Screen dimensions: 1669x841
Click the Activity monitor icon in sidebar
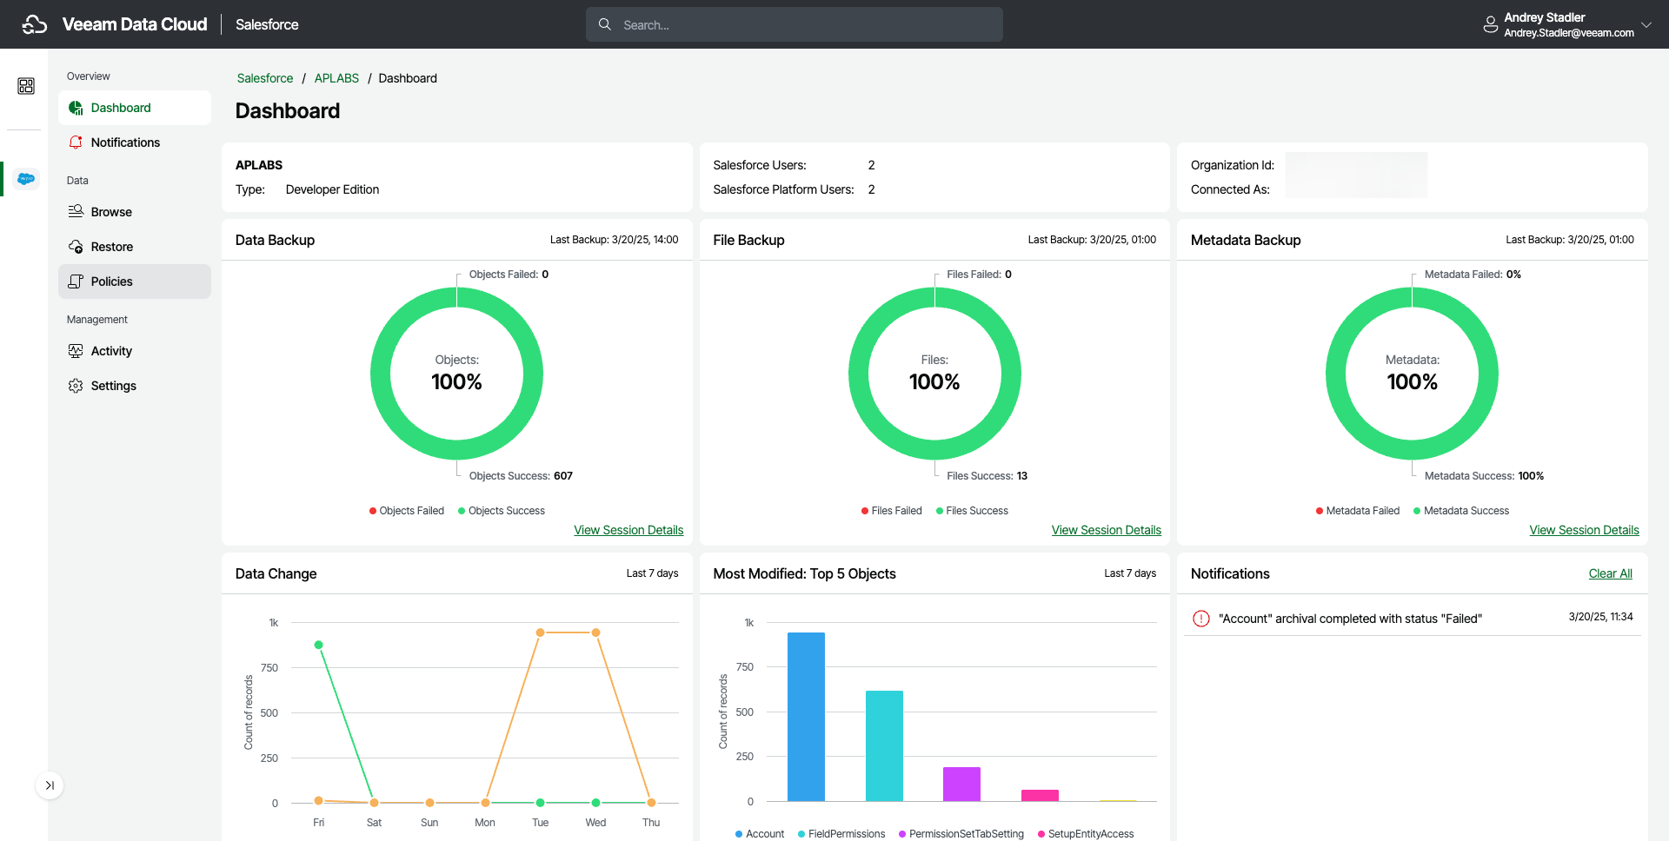coord(76,351)
